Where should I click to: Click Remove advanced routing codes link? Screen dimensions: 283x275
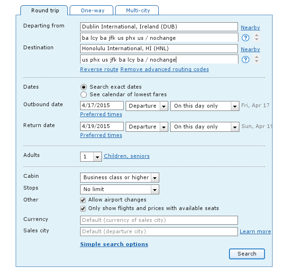pos(164,69)
